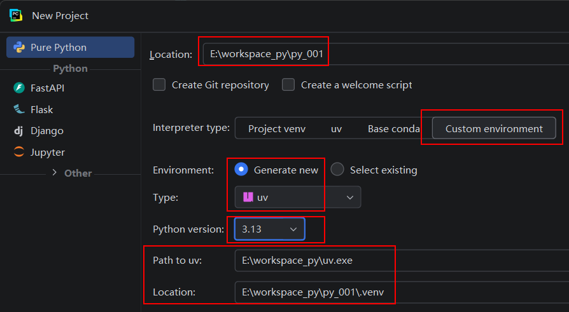The image size is (569, 312).
Task: Switch interpreter type to Base conda
Action: pyautogui.click(x=394, y=128)
